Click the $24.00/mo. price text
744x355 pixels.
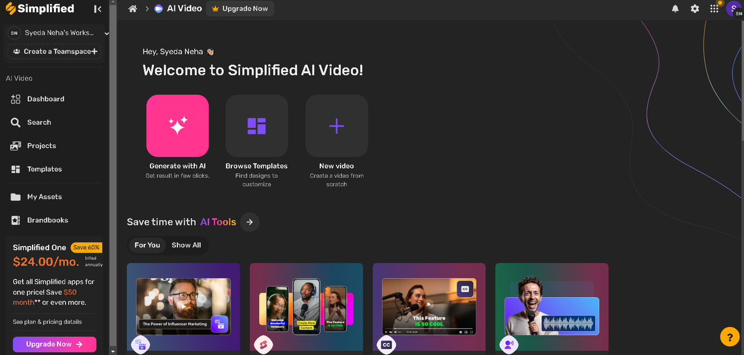[46, 262]
